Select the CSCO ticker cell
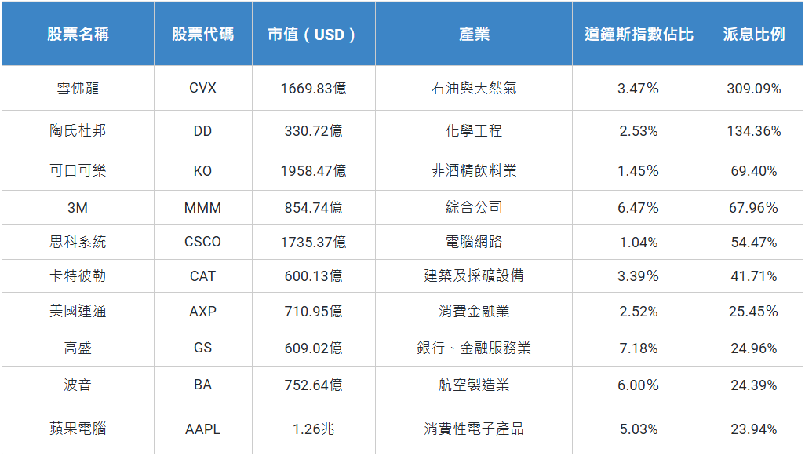Image resolution: width=805 pixels, height=456 pixels. tap(202, 242)
